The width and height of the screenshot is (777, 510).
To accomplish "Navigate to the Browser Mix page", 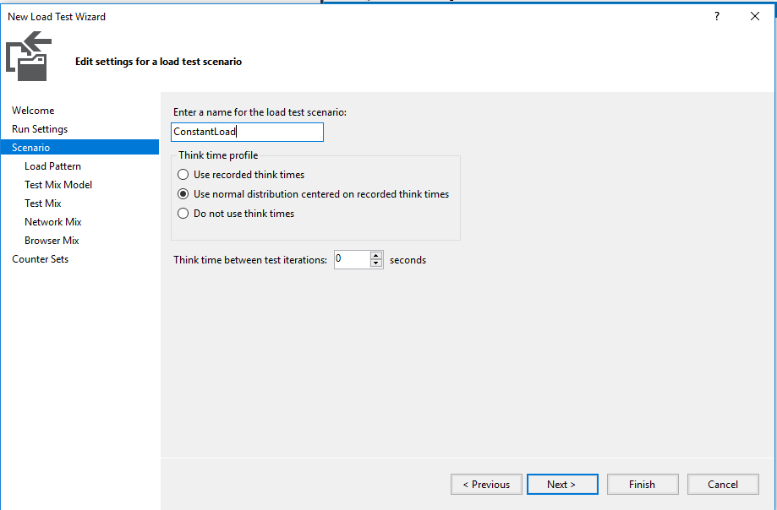I will [x=51, y=240].
